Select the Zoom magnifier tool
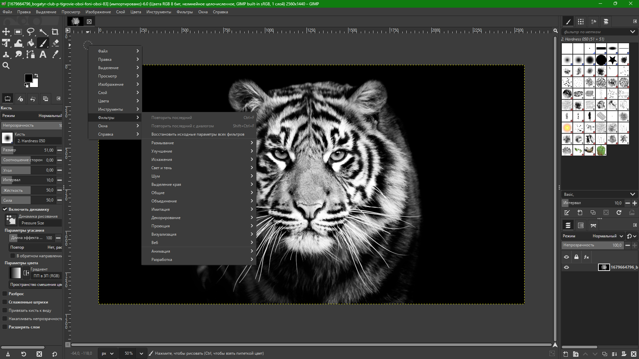 pyautogui.click(x=6, y=66)
